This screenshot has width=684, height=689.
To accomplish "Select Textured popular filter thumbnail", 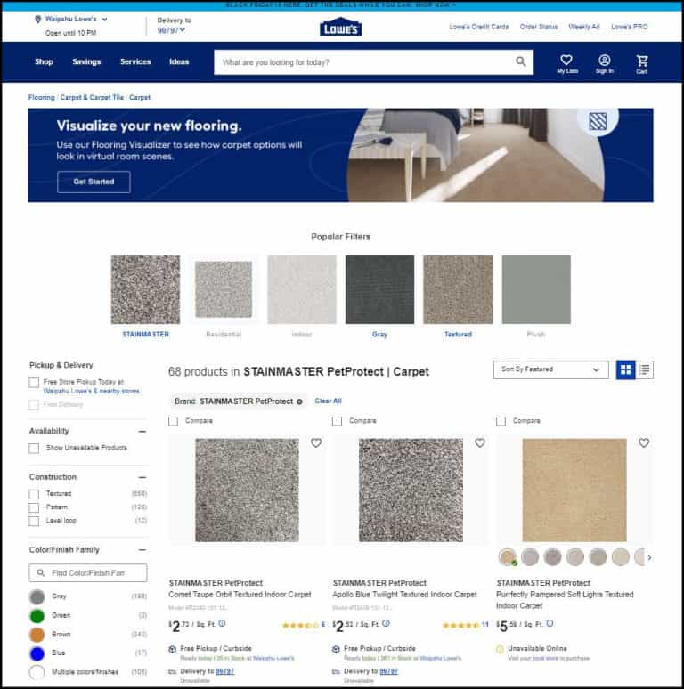I will [x=458, y=289].
